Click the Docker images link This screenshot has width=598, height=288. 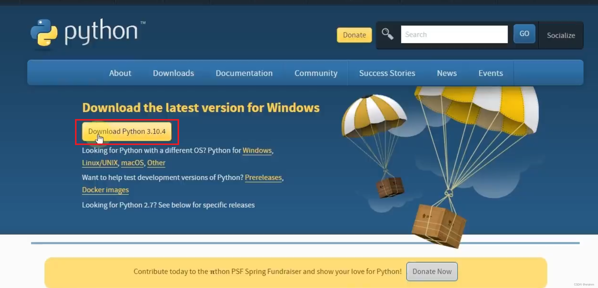pos(105,190)
